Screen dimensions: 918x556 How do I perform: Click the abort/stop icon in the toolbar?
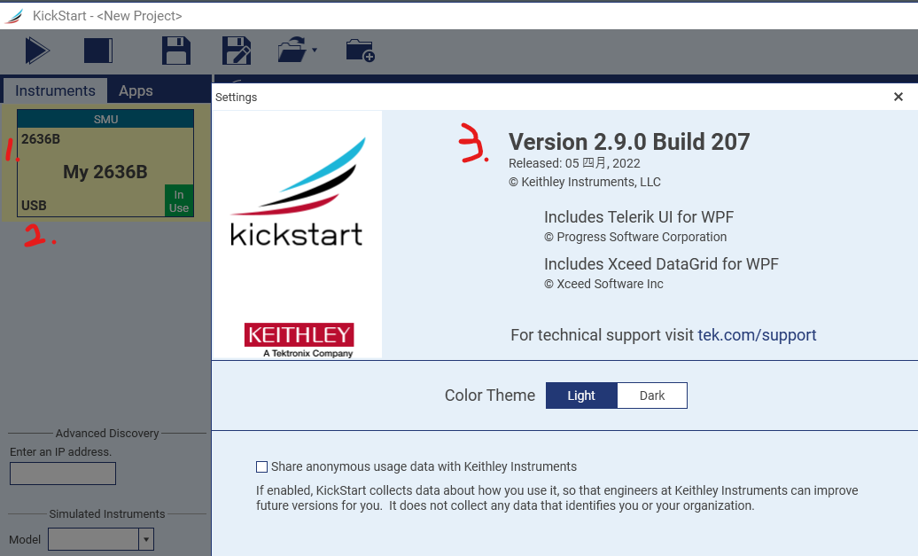point(97,51)
